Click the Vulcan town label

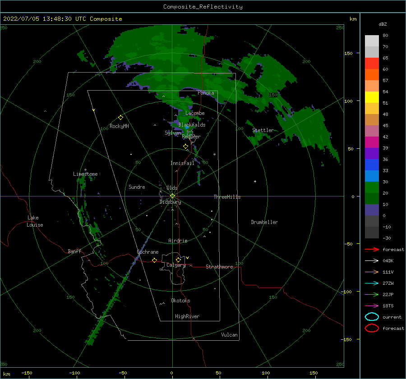(230, 335)
